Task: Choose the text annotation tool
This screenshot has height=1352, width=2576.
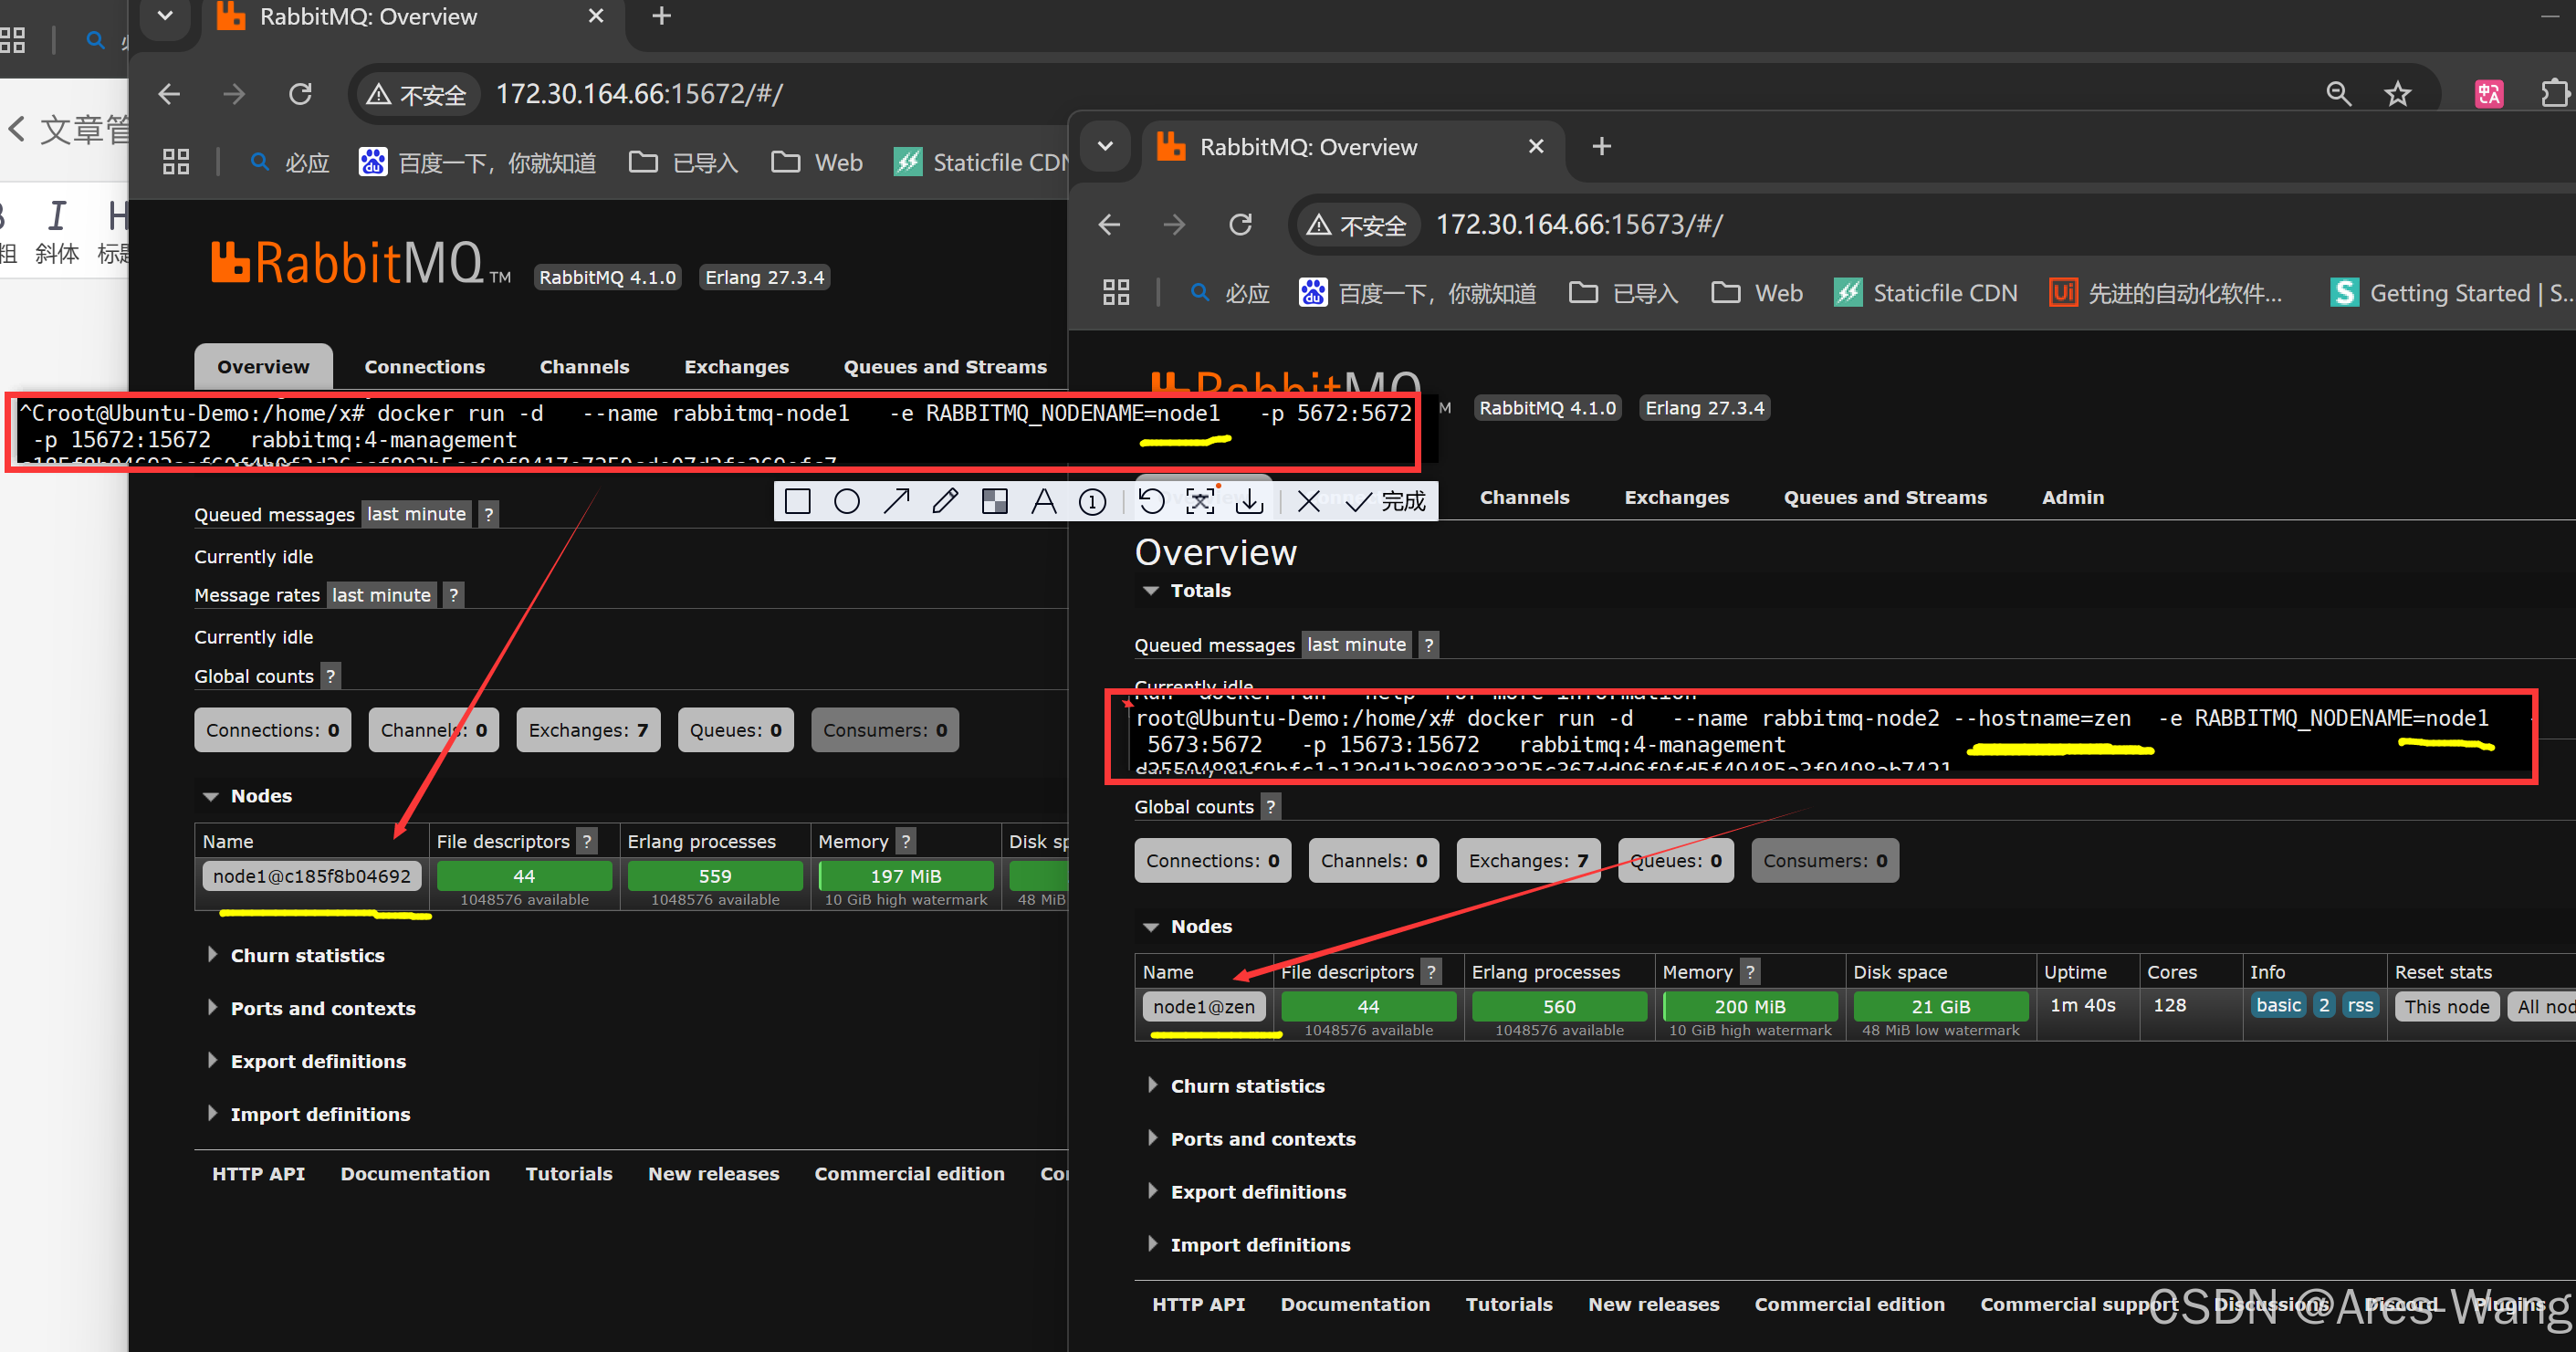Action: (1043, 501)
